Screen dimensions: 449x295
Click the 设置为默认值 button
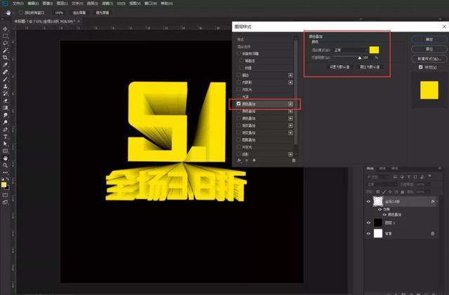pos(340,67)
